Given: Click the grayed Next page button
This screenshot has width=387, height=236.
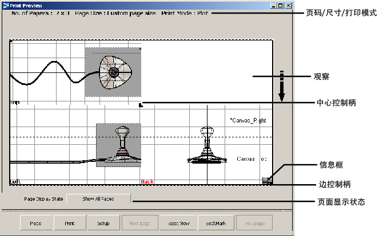Looking at the screenshot, I should pos(139,223).
